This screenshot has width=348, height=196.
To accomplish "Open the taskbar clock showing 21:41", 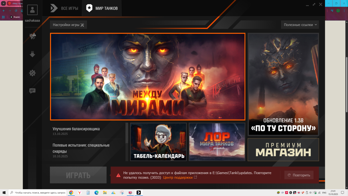I will (333, 193).
